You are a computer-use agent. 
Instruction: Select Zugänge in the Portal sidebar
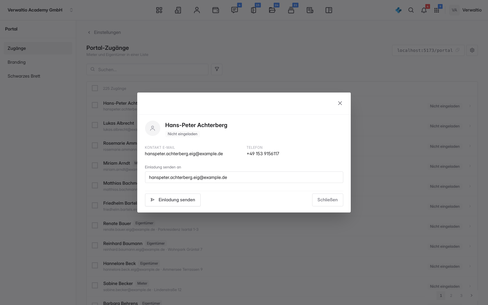pyautogui.click(x=38, y=48)
